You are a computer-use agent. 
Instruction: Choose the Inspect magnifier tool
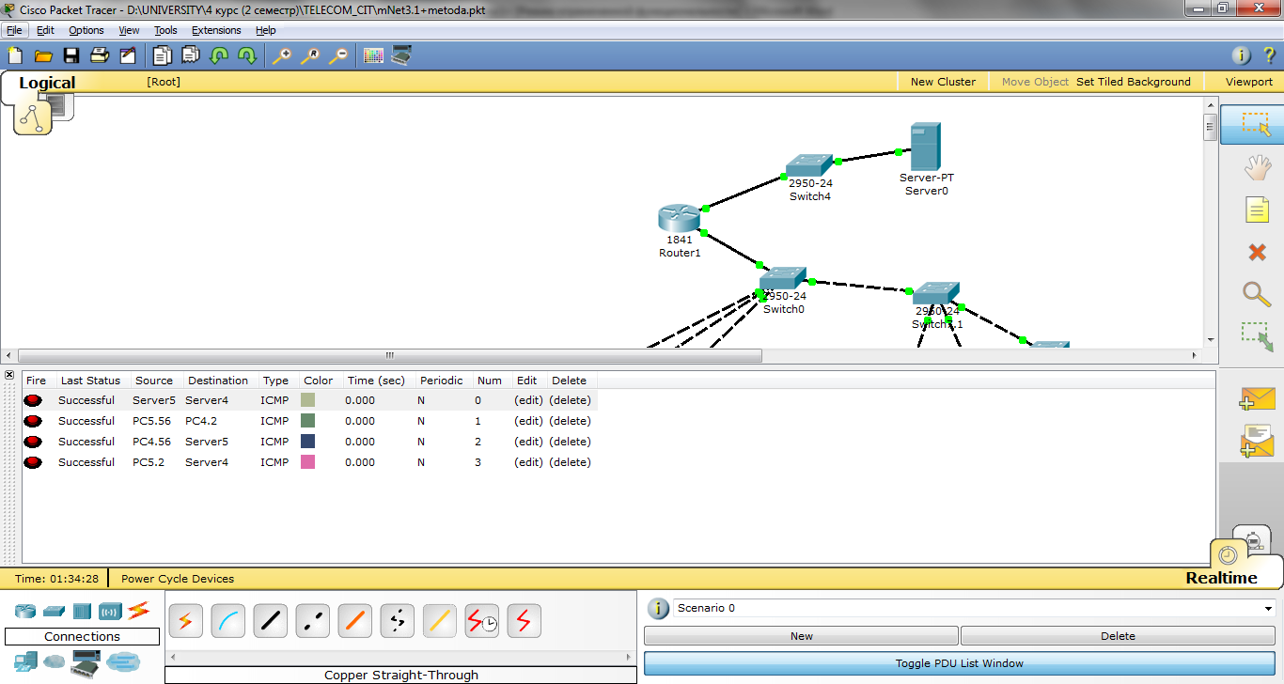pos(1258,294)
